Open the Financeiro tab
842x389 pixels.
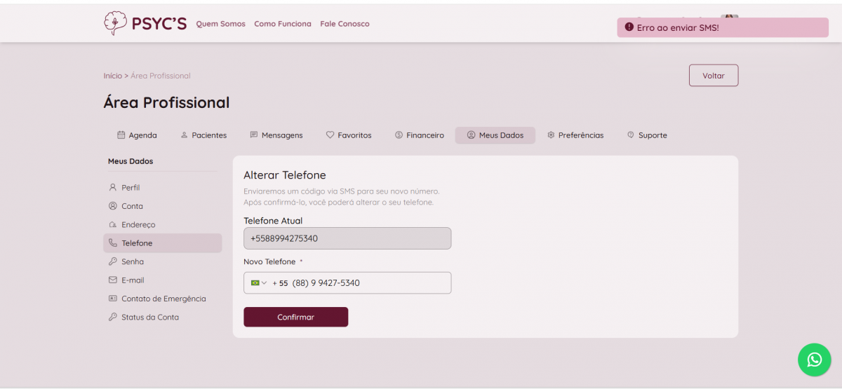pyautogui.click(x=419, y=135)
